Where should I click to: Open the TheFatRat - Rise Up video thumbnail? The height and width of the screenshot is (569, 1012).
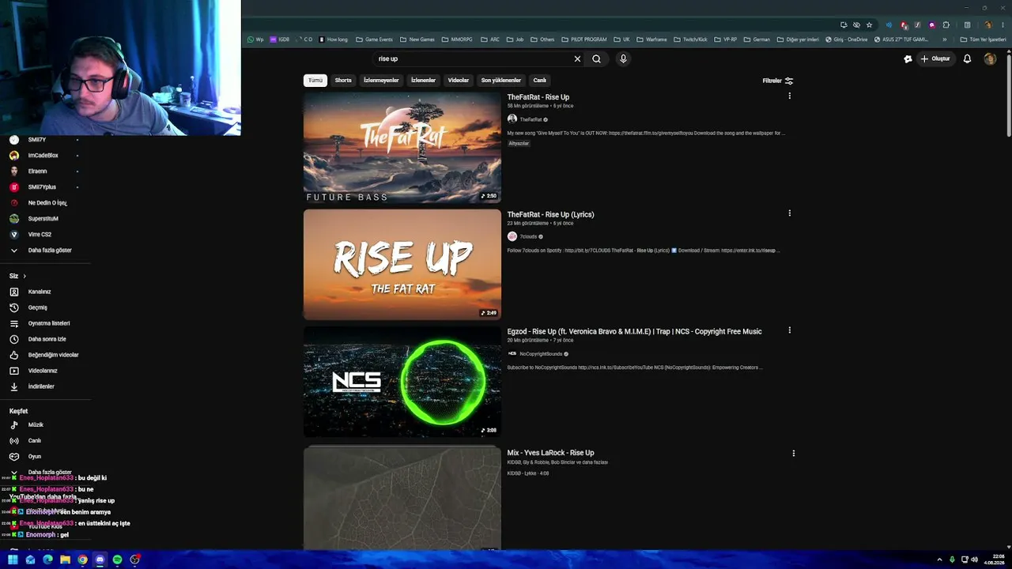coord(402,147)
